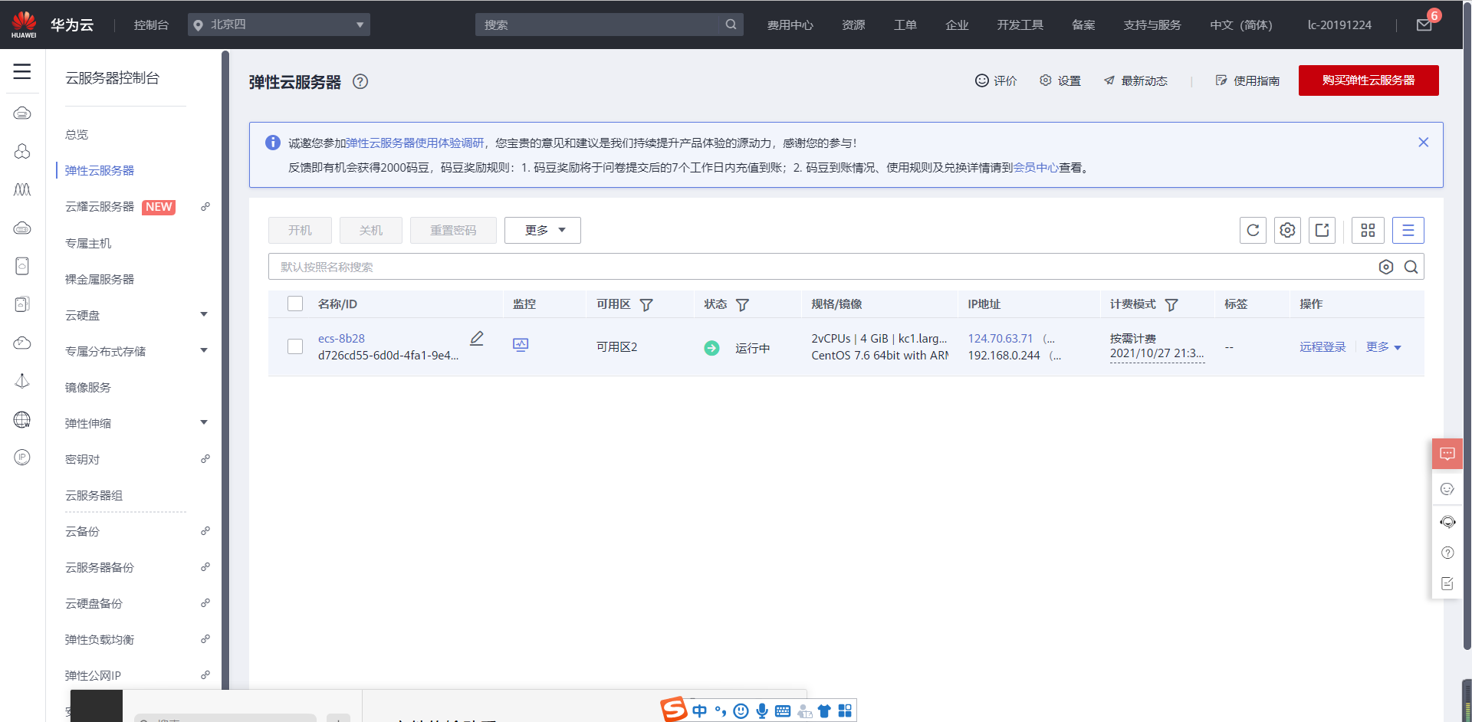The height and width of the screenshot is (722, 1472).
Task: Open 最新动态 latest news
Action: 1135,81
